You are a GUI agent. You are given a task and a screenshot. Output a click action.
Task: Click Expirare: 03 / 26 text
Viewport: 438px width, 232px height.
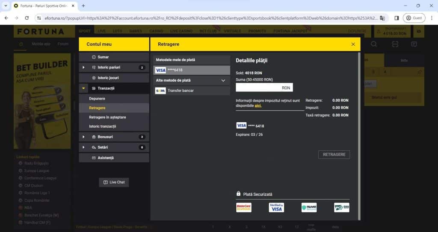pyautogui.click(x=249, y=135)
